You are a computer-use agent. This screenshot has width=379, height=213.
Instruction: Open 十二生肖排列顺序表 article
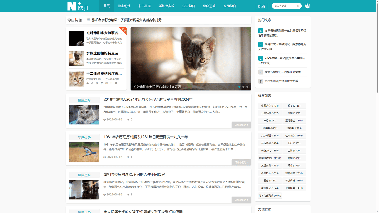104,74
